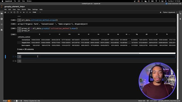This screenshot has width=182, height=102.
Task: Click the '3 rows × 26 columns' summary text
Action: (x=25, y=49)
